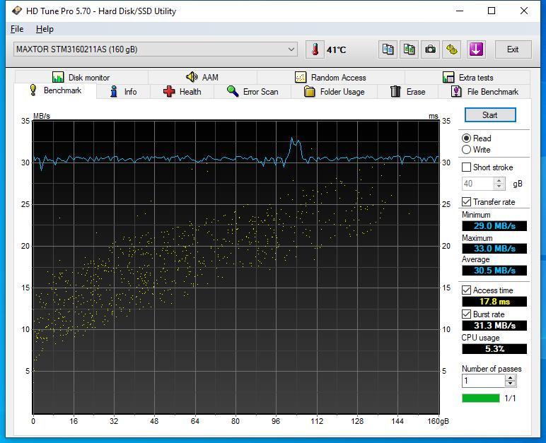
Task: Disable the Burst rate checkbox
Action: pos(466,314)
